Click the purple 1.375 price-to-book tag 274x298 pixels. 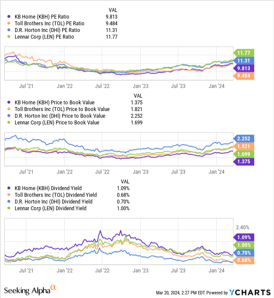(x=244, y=162)
